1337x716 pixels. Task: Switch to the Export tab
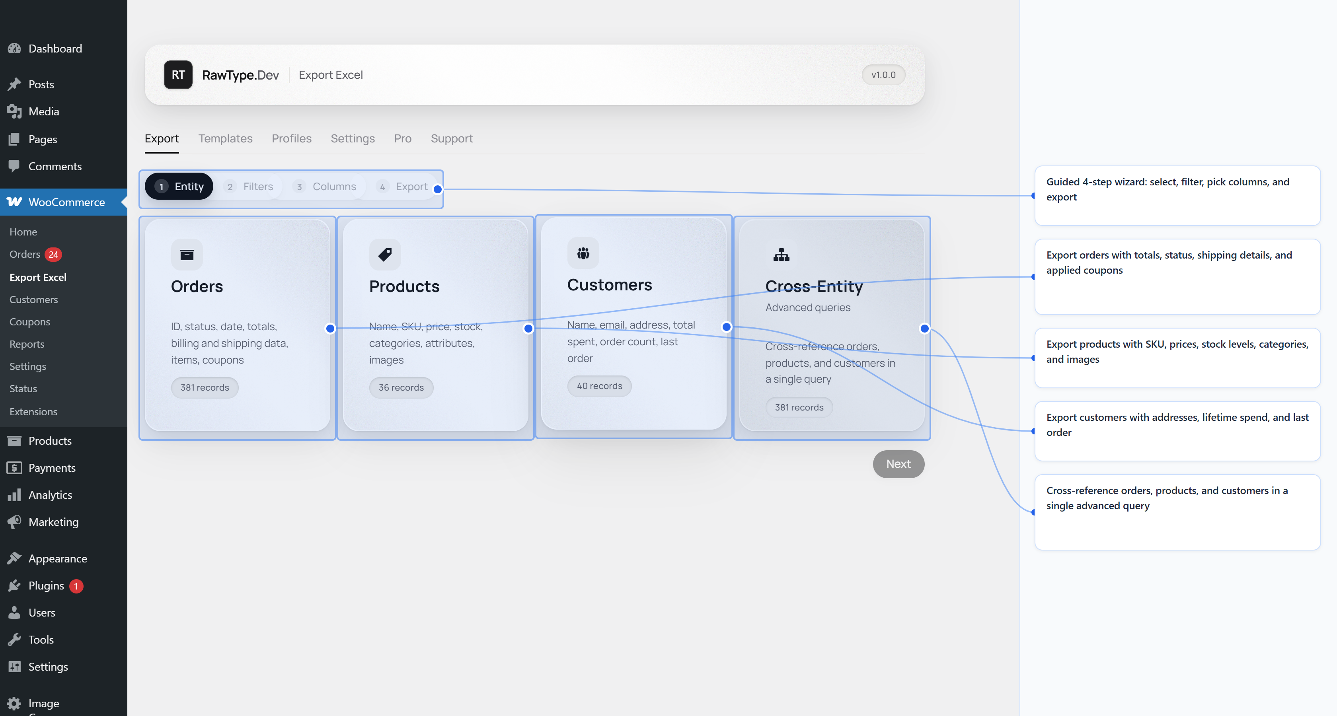(162, 138)
